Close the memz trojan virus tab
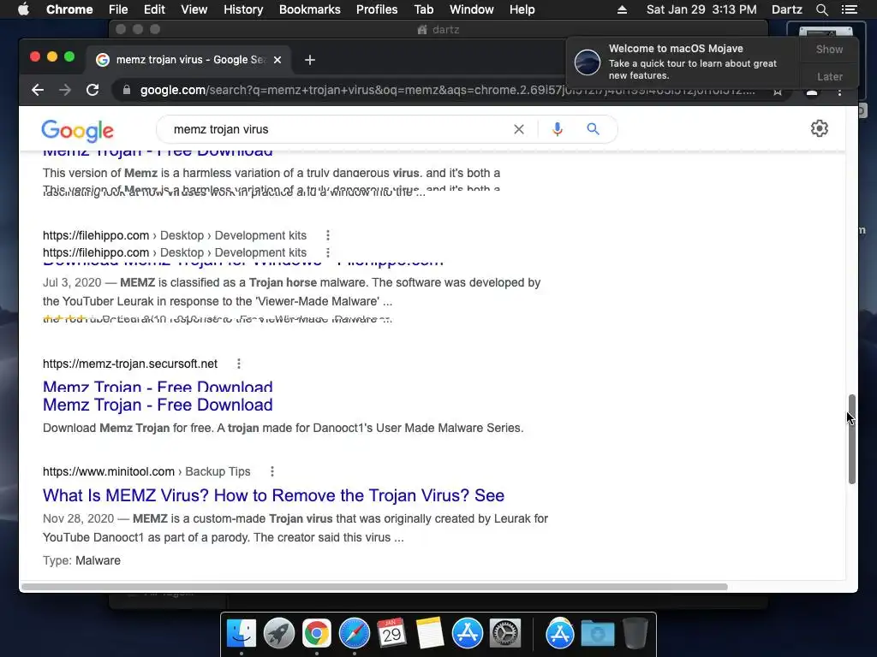The height and width of the screenshot is (657, 877). point(277,60)
